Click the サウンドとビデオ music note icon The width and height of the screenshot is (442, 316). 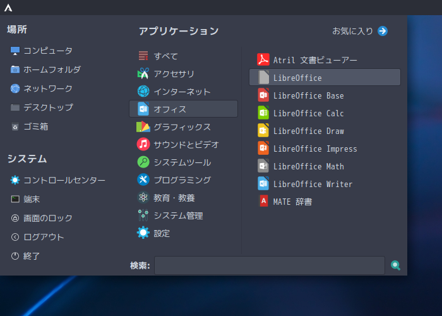(x=143, y=144)
